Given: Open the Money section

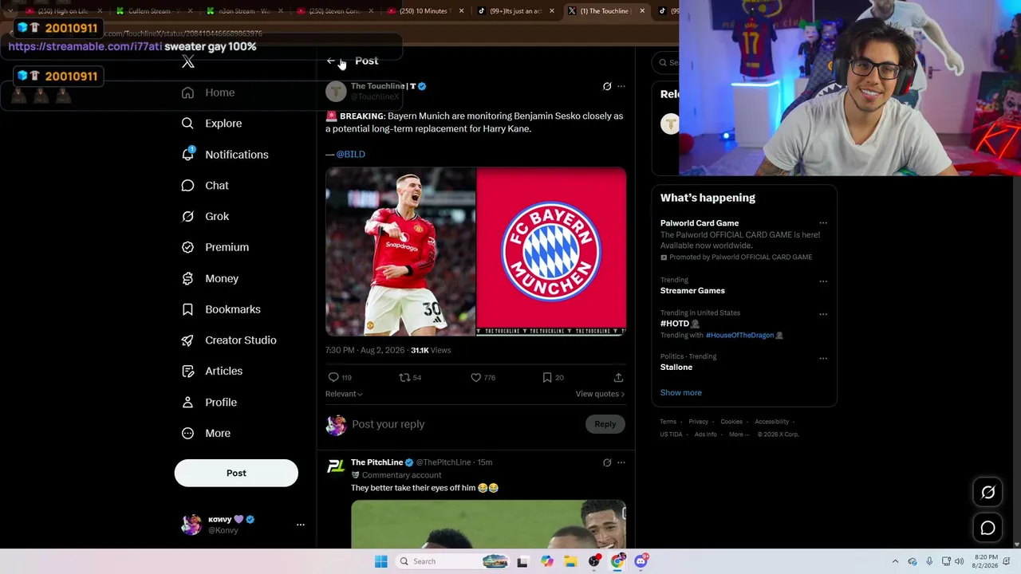Looking at the screenshot, I should click(x=210, y=278).
